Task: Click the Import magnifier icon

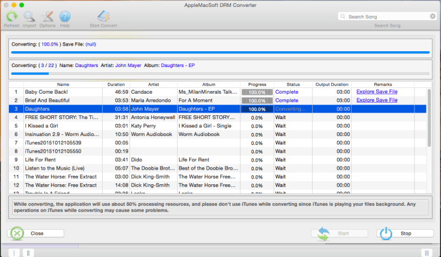Action: click(x=29, y=16)
